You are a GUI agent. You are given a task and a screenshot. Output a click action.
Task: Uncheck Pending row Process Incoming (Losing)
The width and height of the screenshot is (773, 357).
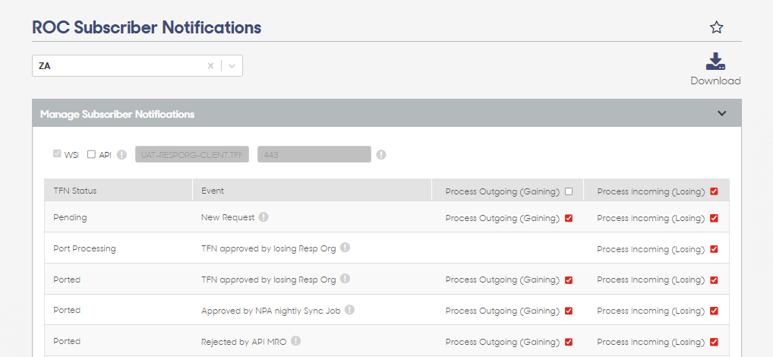(x=714, y=218)
